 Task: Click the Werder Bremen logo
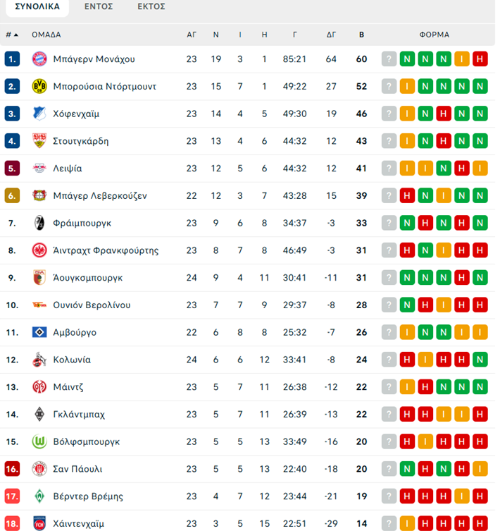click(39, 496)
